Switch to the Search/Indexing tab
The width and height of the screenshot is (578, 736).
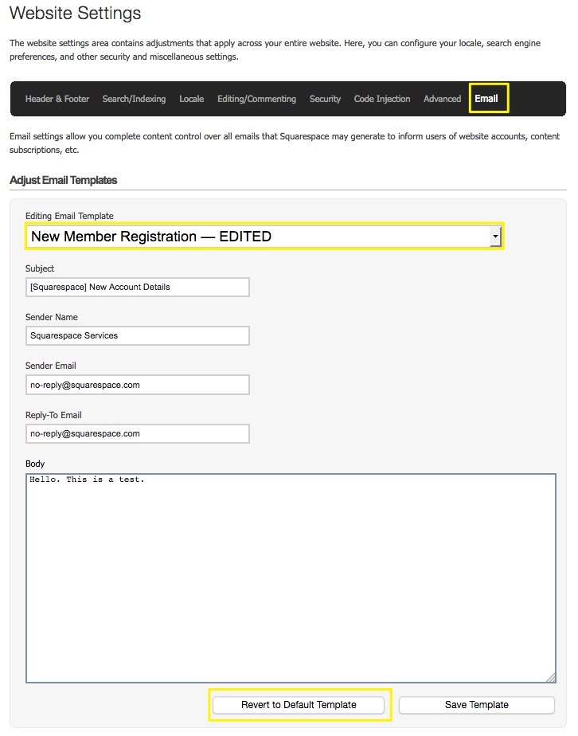[x=134, y=99]
